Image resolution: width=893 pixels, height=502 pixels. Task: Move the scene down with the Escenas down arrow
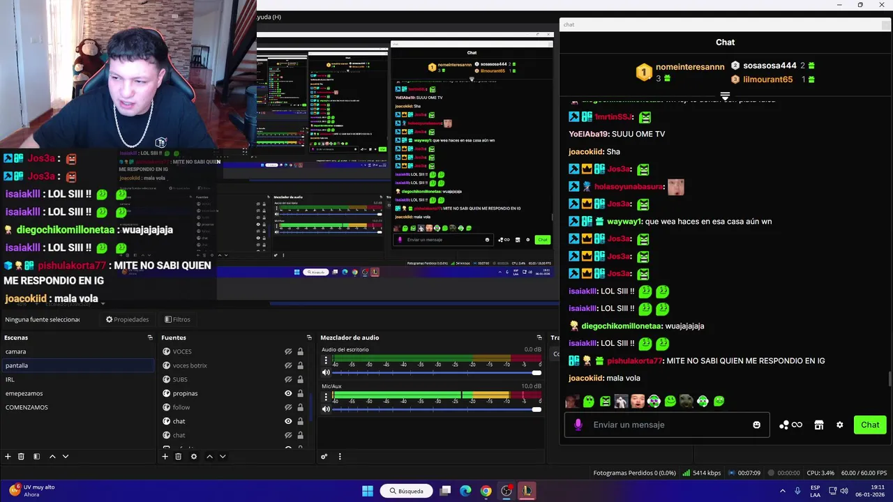coord(66,457)
